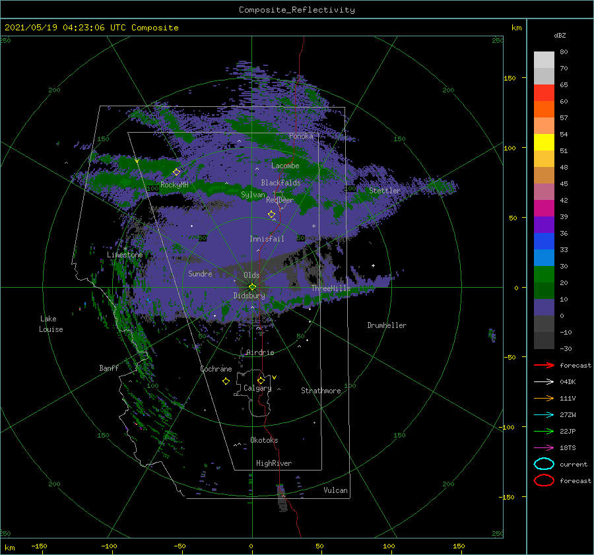Click the ThreeHills label
Image resolution: width=594 pixels, height=555 pixels.
point(331,288)
